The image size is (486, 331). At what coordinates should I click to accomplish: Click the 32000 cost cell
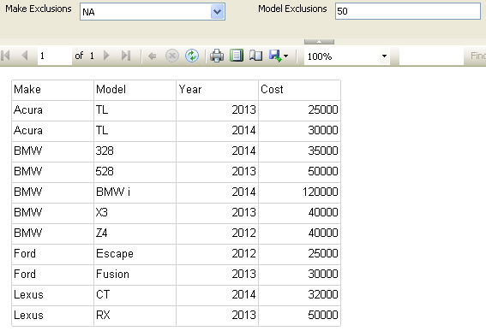coord(299,295)
